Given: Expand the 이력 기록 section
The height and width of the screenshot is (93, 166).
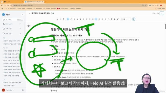Looking at the screenshot, I should [x=12, y=33].
